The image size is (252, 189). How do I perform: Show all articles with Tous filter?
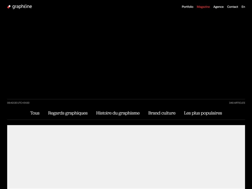click(x=35, y=113)
